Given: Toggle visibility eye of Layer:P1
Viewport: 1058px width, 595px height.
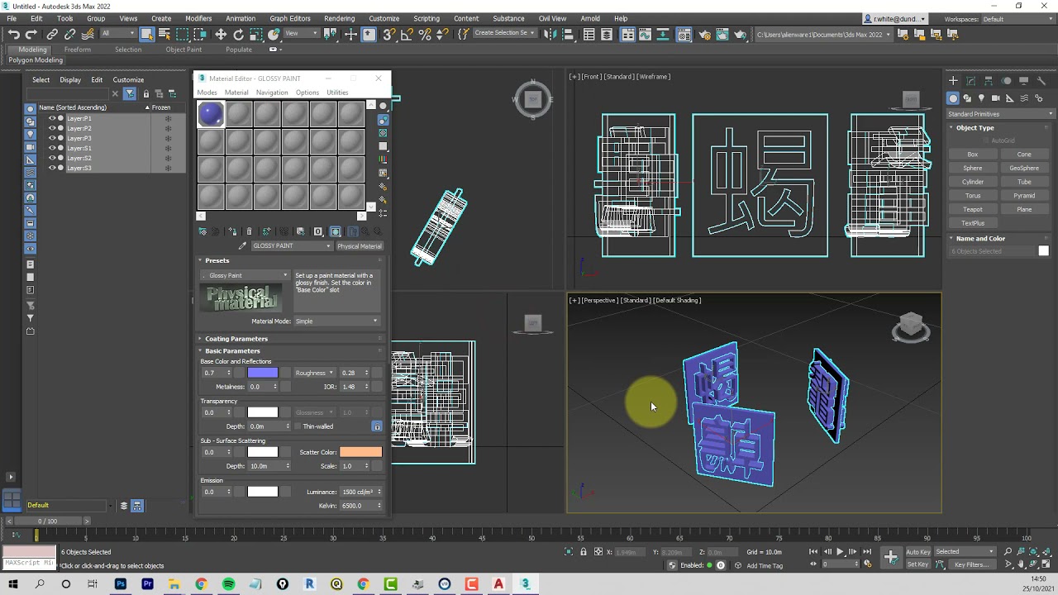Looking at the screenshot, I should coord(52,118).
